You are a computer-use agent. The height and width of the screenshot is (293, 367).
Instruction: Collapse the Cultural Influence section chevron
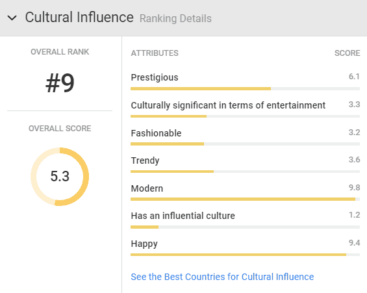tap(12, 18)
